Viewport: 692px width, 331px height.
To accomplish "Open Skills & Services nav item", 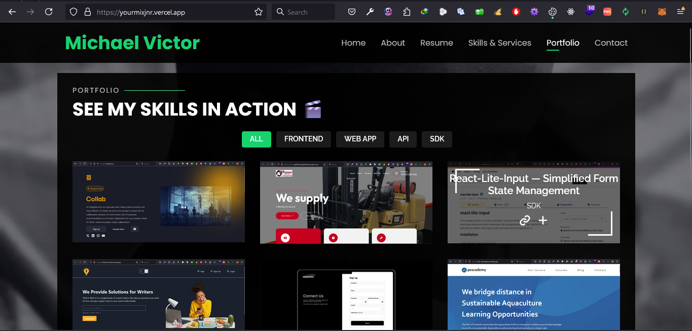I will point(499,43).
